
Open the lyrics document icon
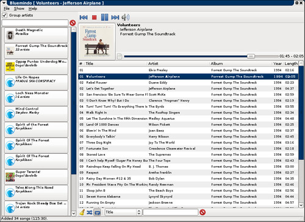coord(120,56)
